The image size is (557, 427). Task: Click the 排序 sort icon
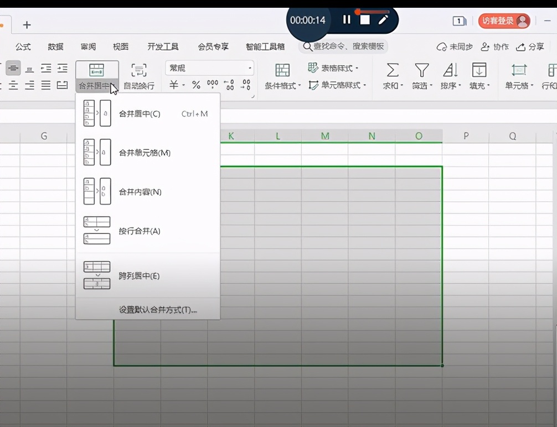(x=451, y=70)
